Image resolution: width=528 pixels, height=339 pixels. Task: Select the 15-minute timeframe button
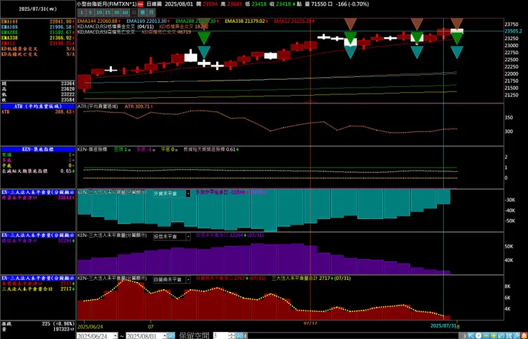(x=108, y=12)
